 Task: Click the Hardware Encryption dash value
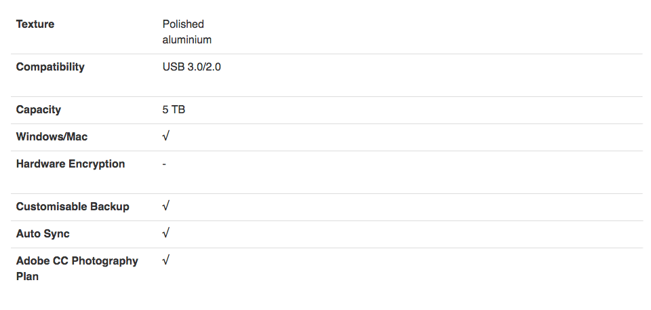(x=164, y=164)
